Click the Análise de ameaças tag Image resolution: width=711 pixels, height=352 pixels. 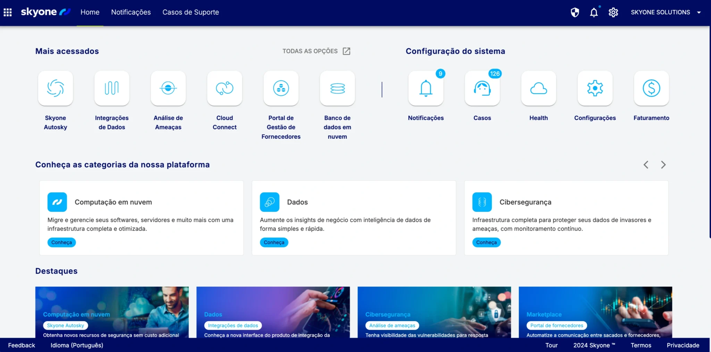(392, 326)
